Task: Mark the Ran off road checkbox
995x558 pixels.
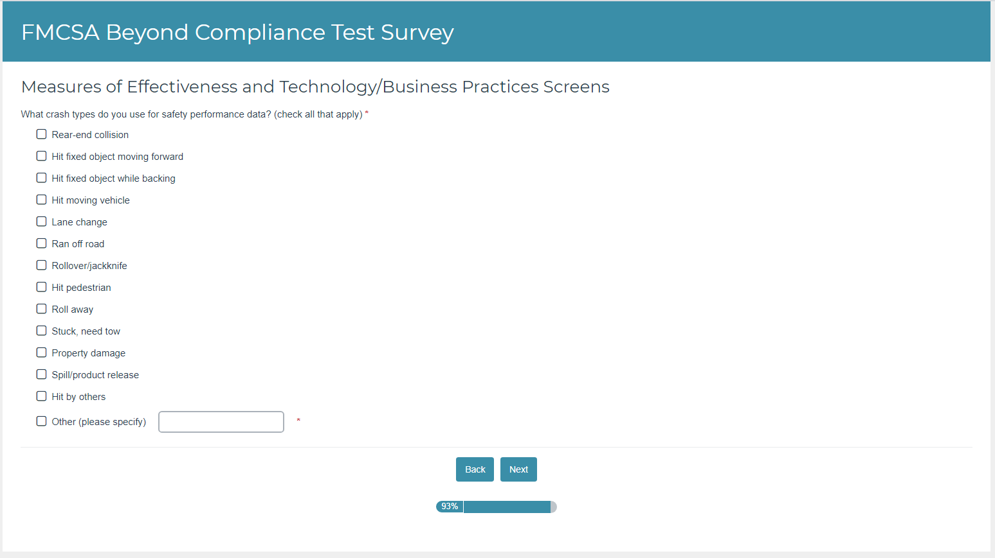Action: [x=41, y=243]
